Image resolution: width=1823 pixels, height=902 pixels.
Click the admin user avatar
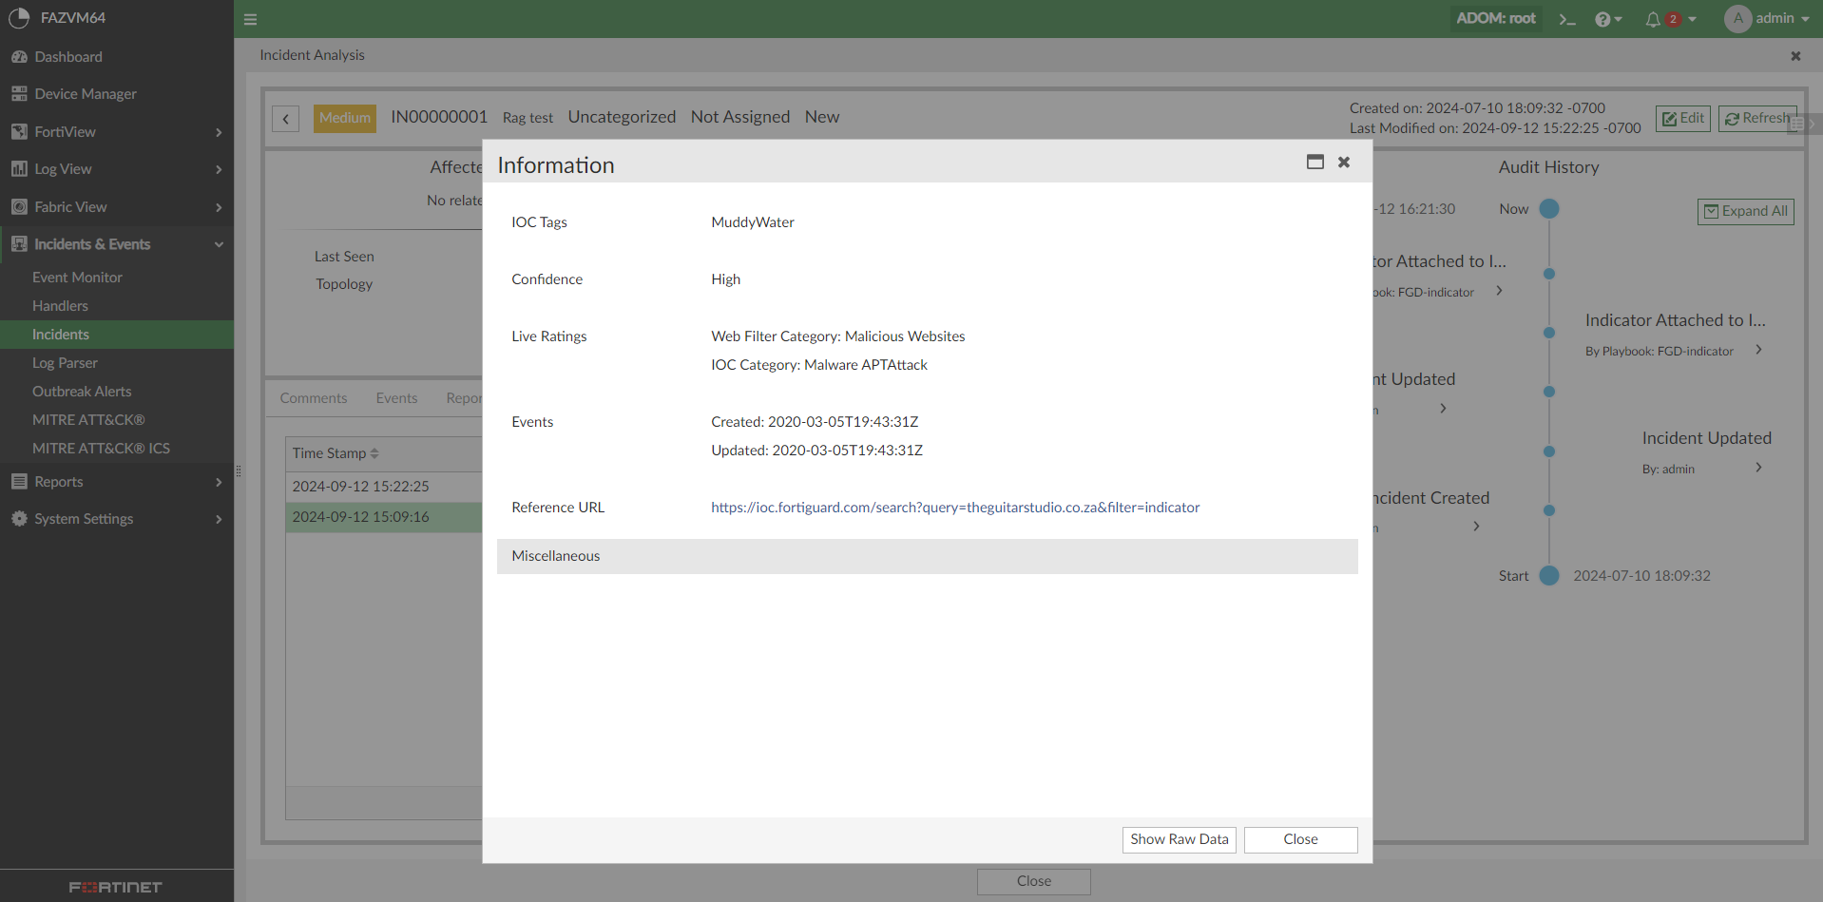(1738, 18)
